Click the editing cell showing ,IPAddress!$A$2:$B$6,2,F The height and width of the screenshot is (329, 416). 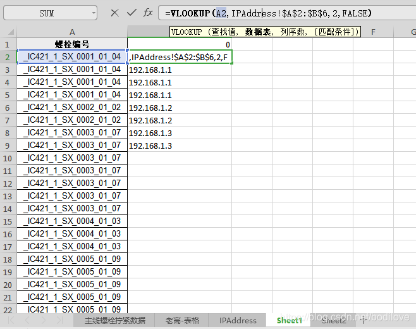pyautogui.click(x=180, y=57)
